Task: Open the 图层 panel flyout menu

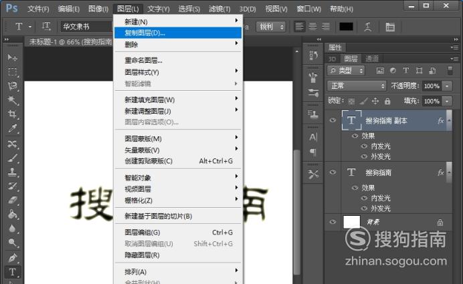Action: click(454, 59)
